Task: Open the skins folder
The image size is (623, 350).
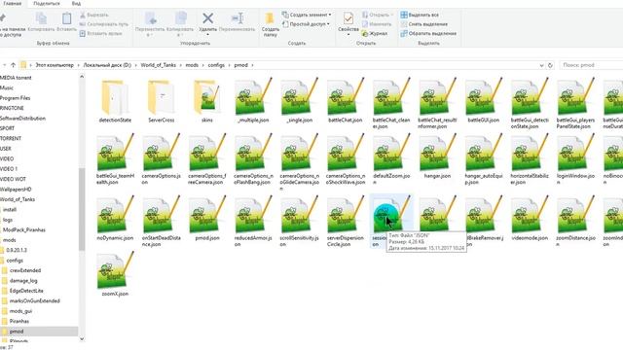Action: pyautogui.click(x=206, y=101)
